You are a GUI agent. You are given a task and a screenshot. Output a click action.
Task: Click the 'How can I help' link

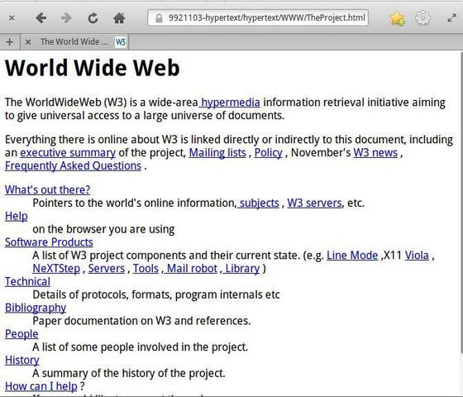click(x=41, y=386)
